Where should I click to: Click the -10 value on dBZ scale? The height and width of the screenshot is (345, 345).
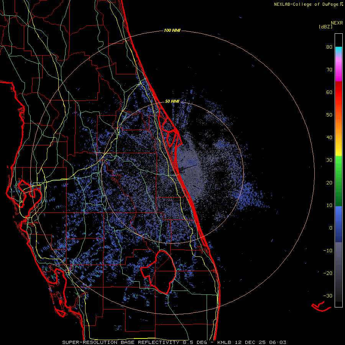(328, 251)
